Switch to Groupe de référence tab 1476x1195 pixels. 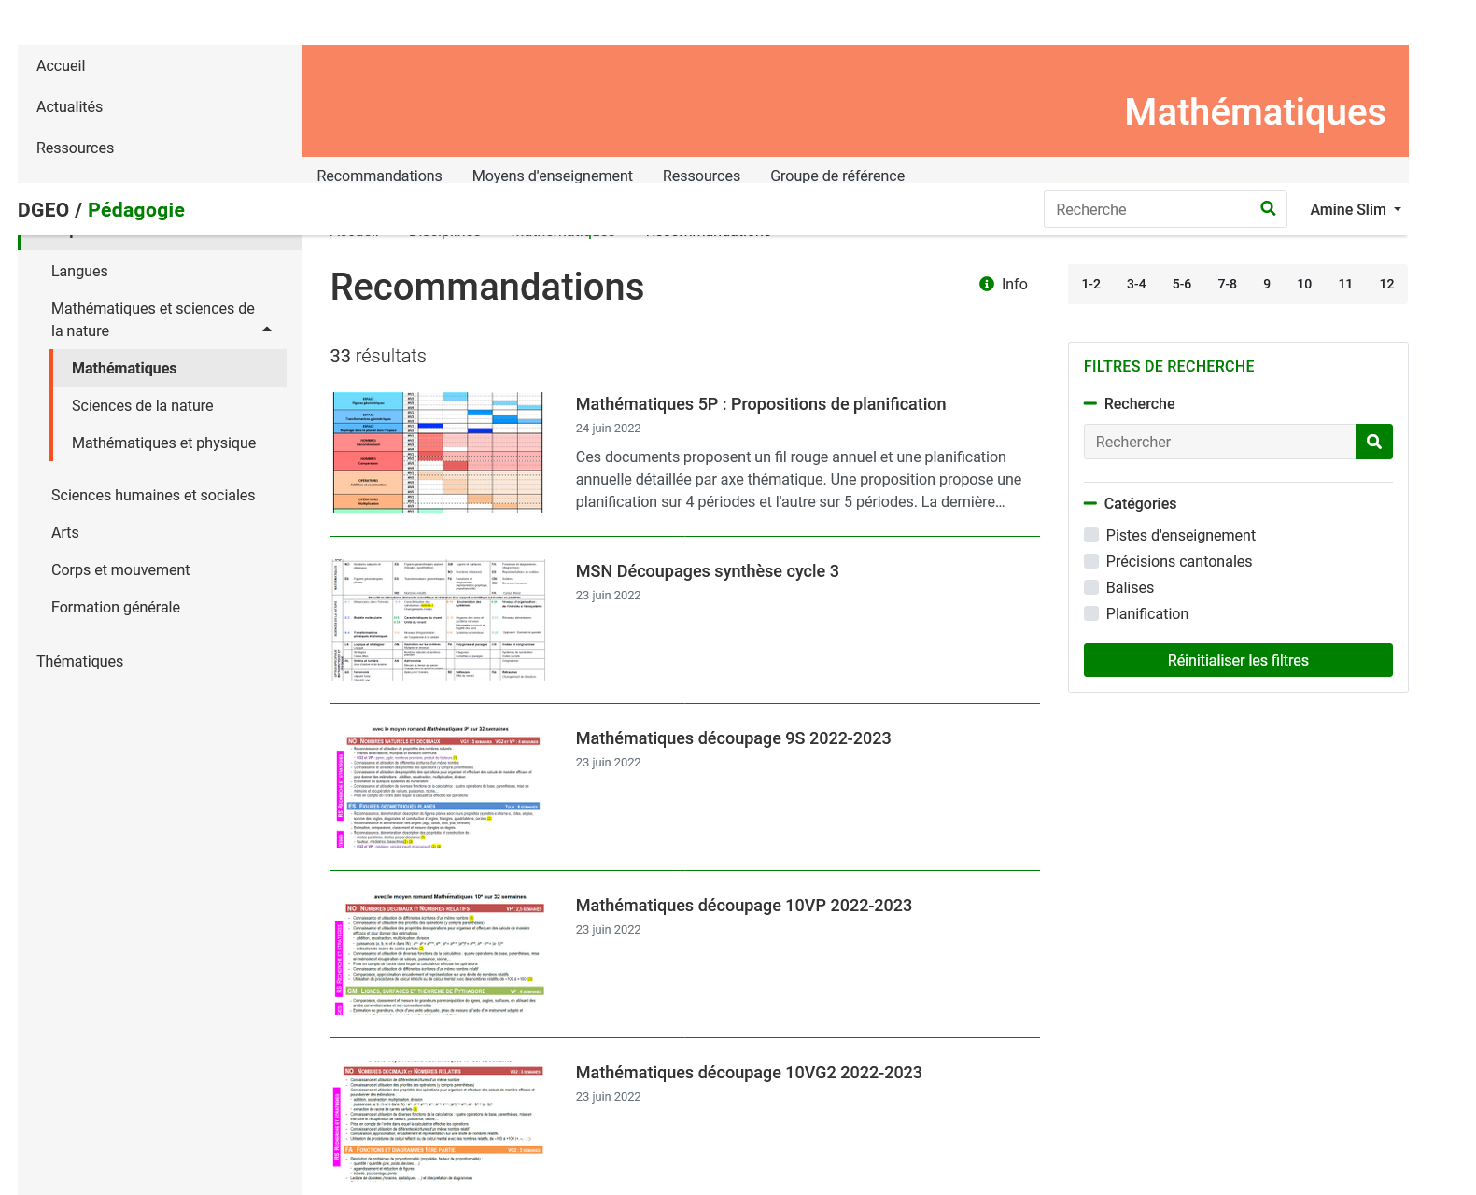pos(836,176)
